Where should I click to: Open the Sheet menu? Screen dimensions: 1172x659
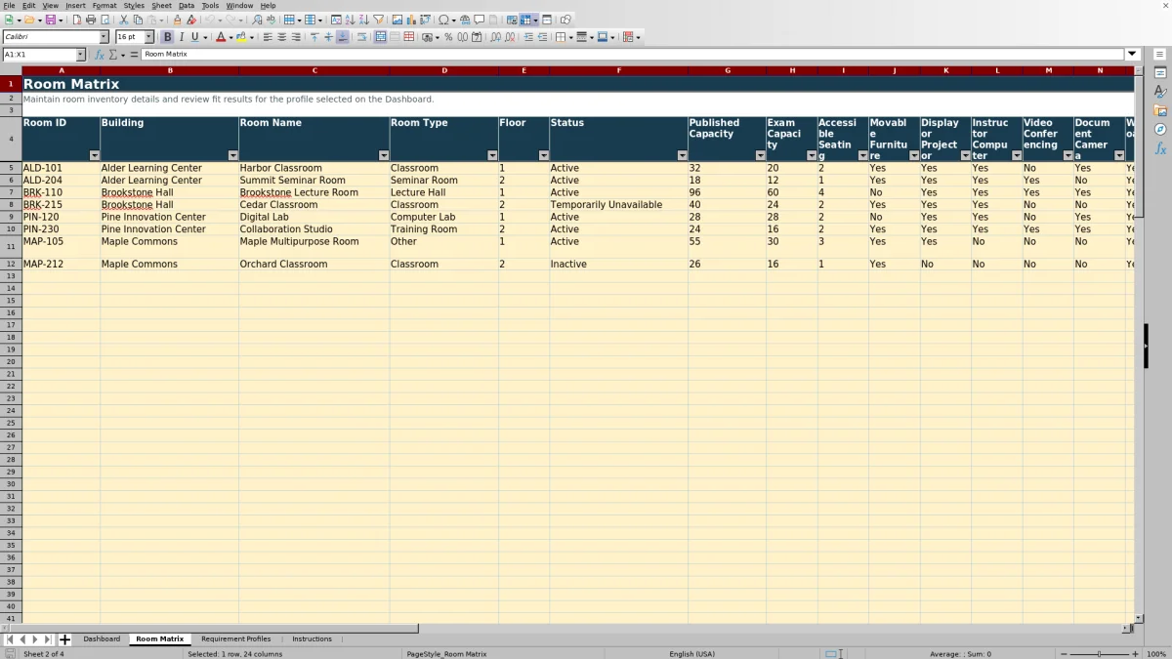click(161, 6)
